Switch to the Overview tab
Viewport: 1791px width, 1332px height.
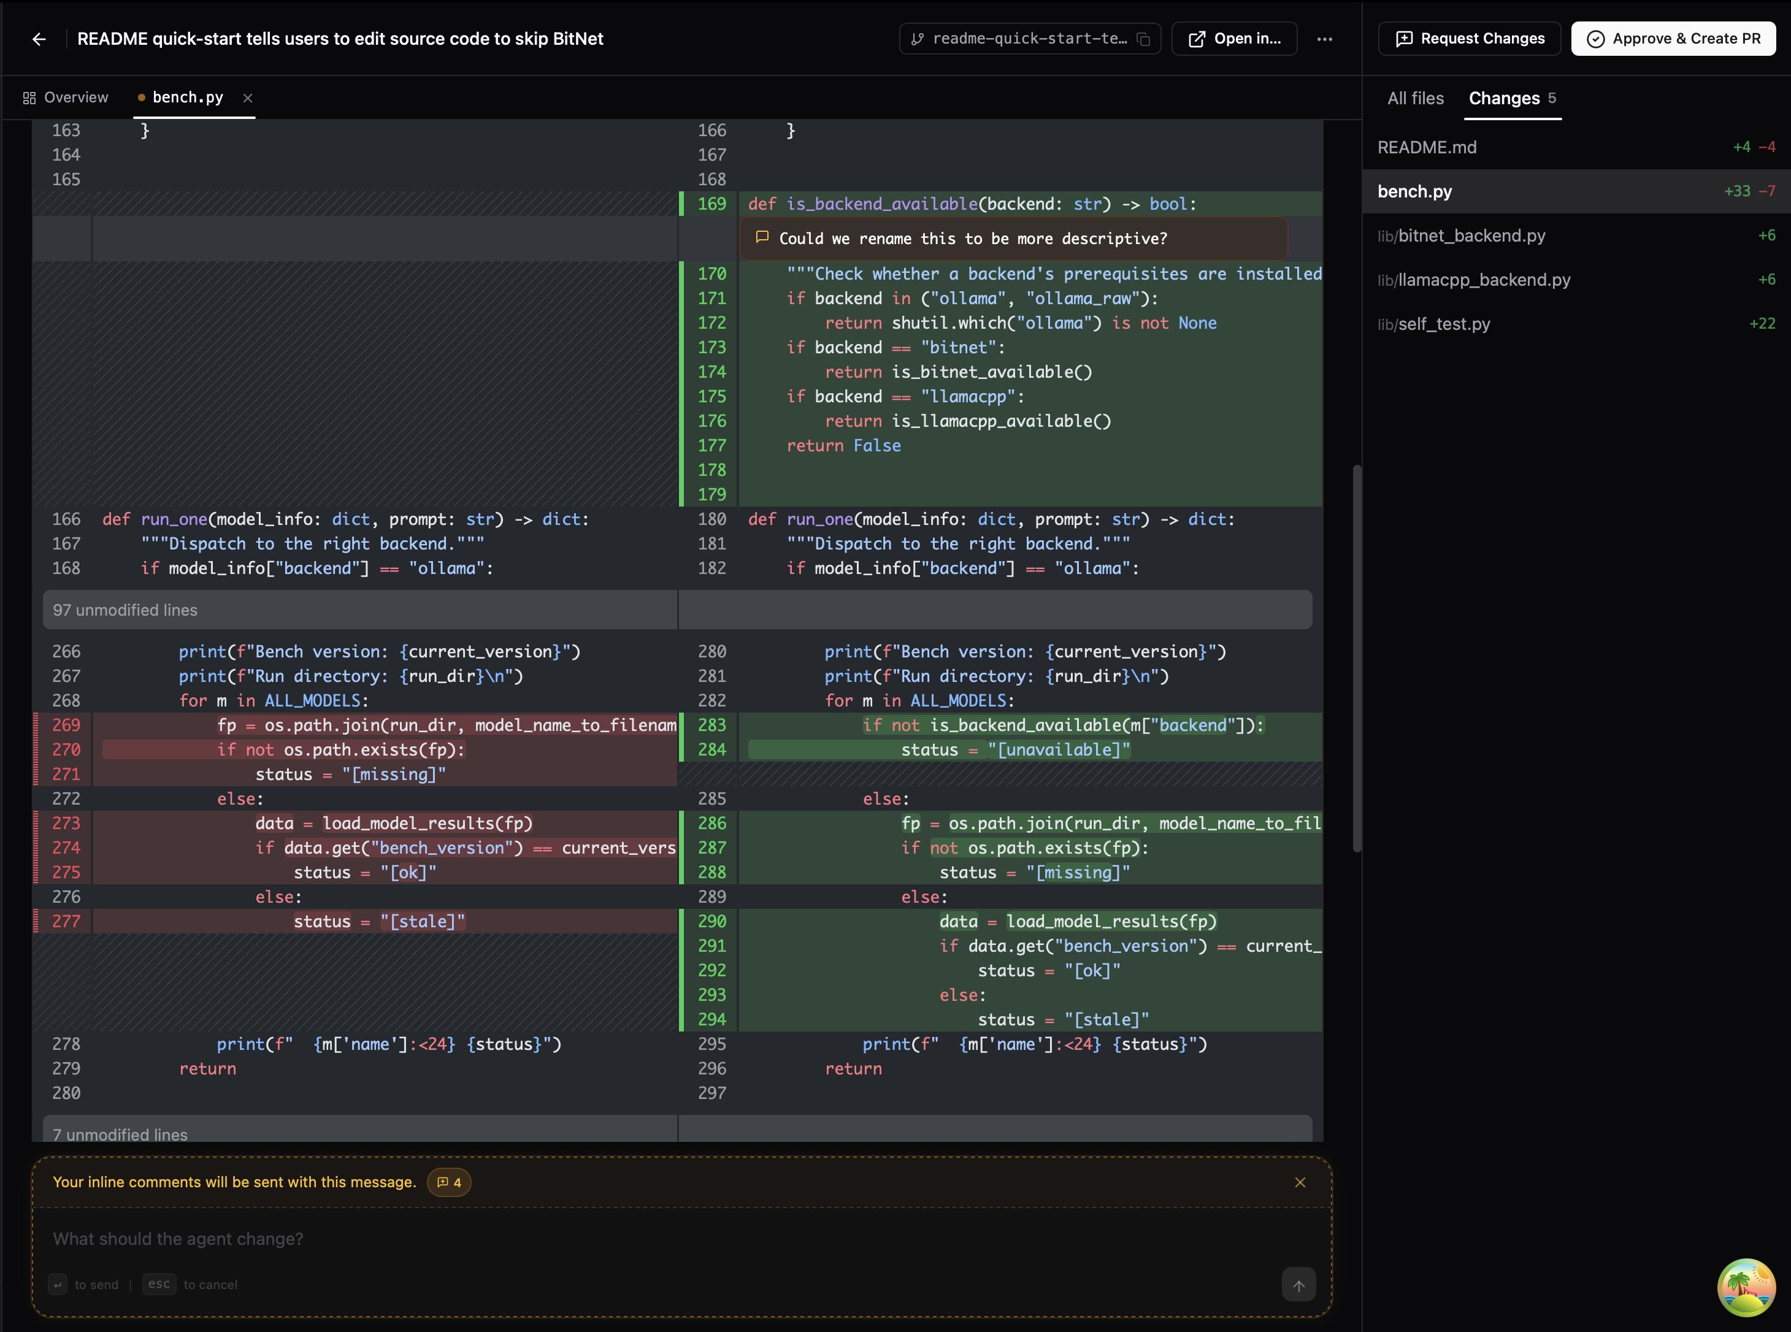click(76, 97)
